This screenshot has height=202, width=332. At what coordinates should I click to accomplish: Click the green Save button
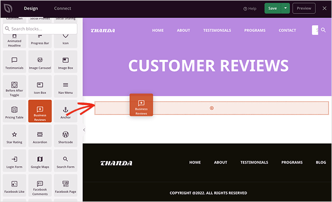coord(272,8)
